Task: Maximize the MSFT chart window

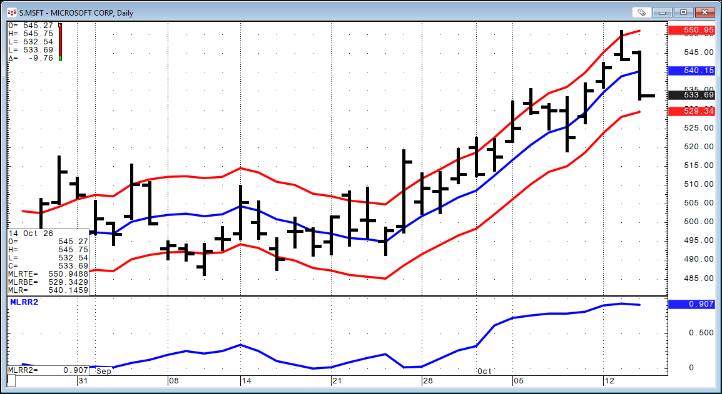Action: [x=684, y=12]
